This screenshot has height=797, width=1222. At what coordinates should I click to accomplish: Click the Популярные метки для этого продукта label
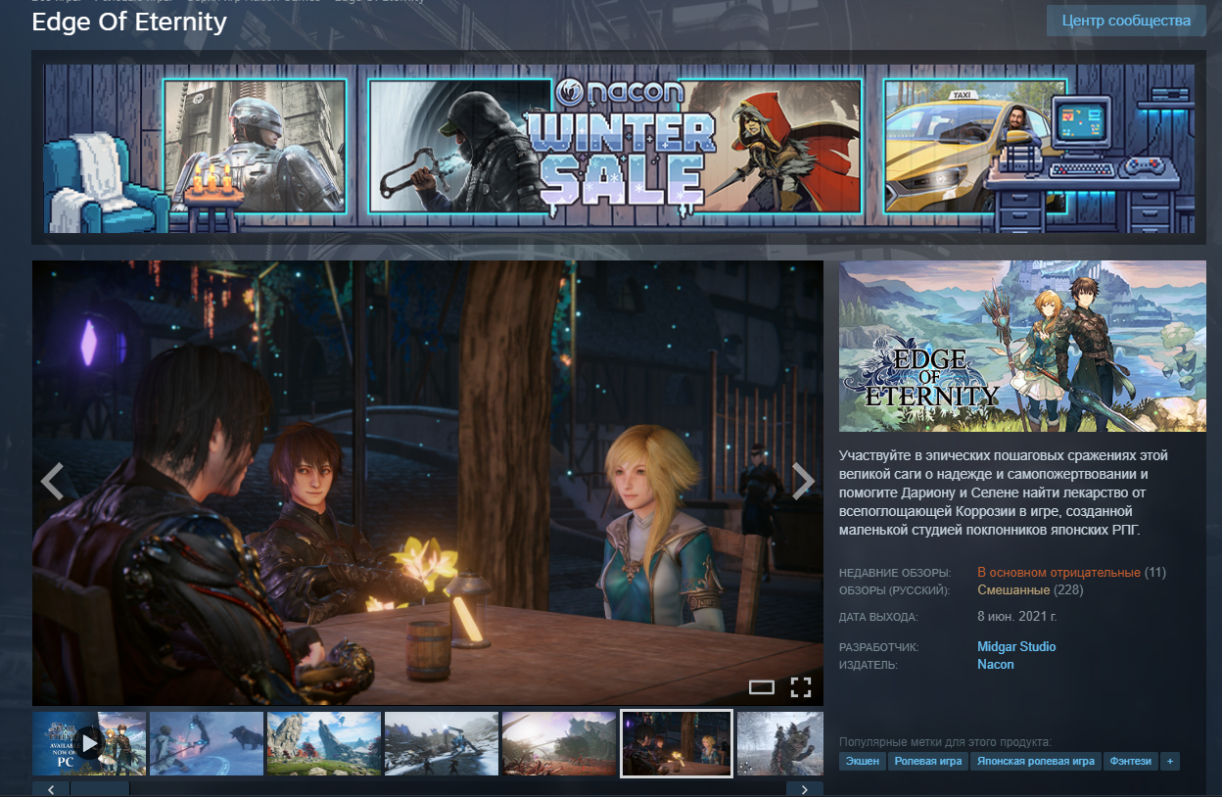[x=945, y=742]
